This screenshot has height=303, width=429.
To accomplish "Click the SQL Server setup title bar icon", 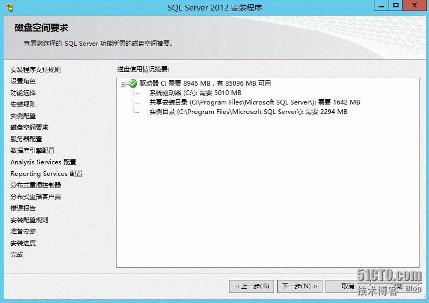I will [9, 7].
